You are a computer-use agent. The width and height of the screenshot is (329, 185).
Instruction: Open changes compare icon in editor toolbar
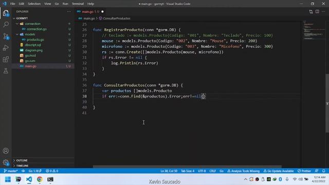[x=310, y=11]
